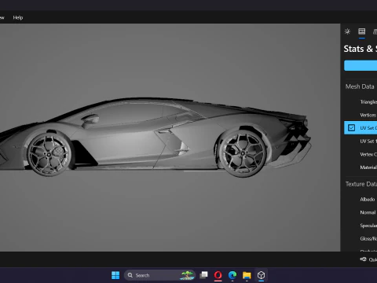Open Task View from the taskbar
The height and width of the screenshot is (283, 377).
point(203,275)
